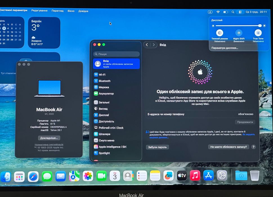Image resolution: width=273 pixels, height=197 pixels.
Task: Open Trash in the Dock
Action: tap(255, 175)
